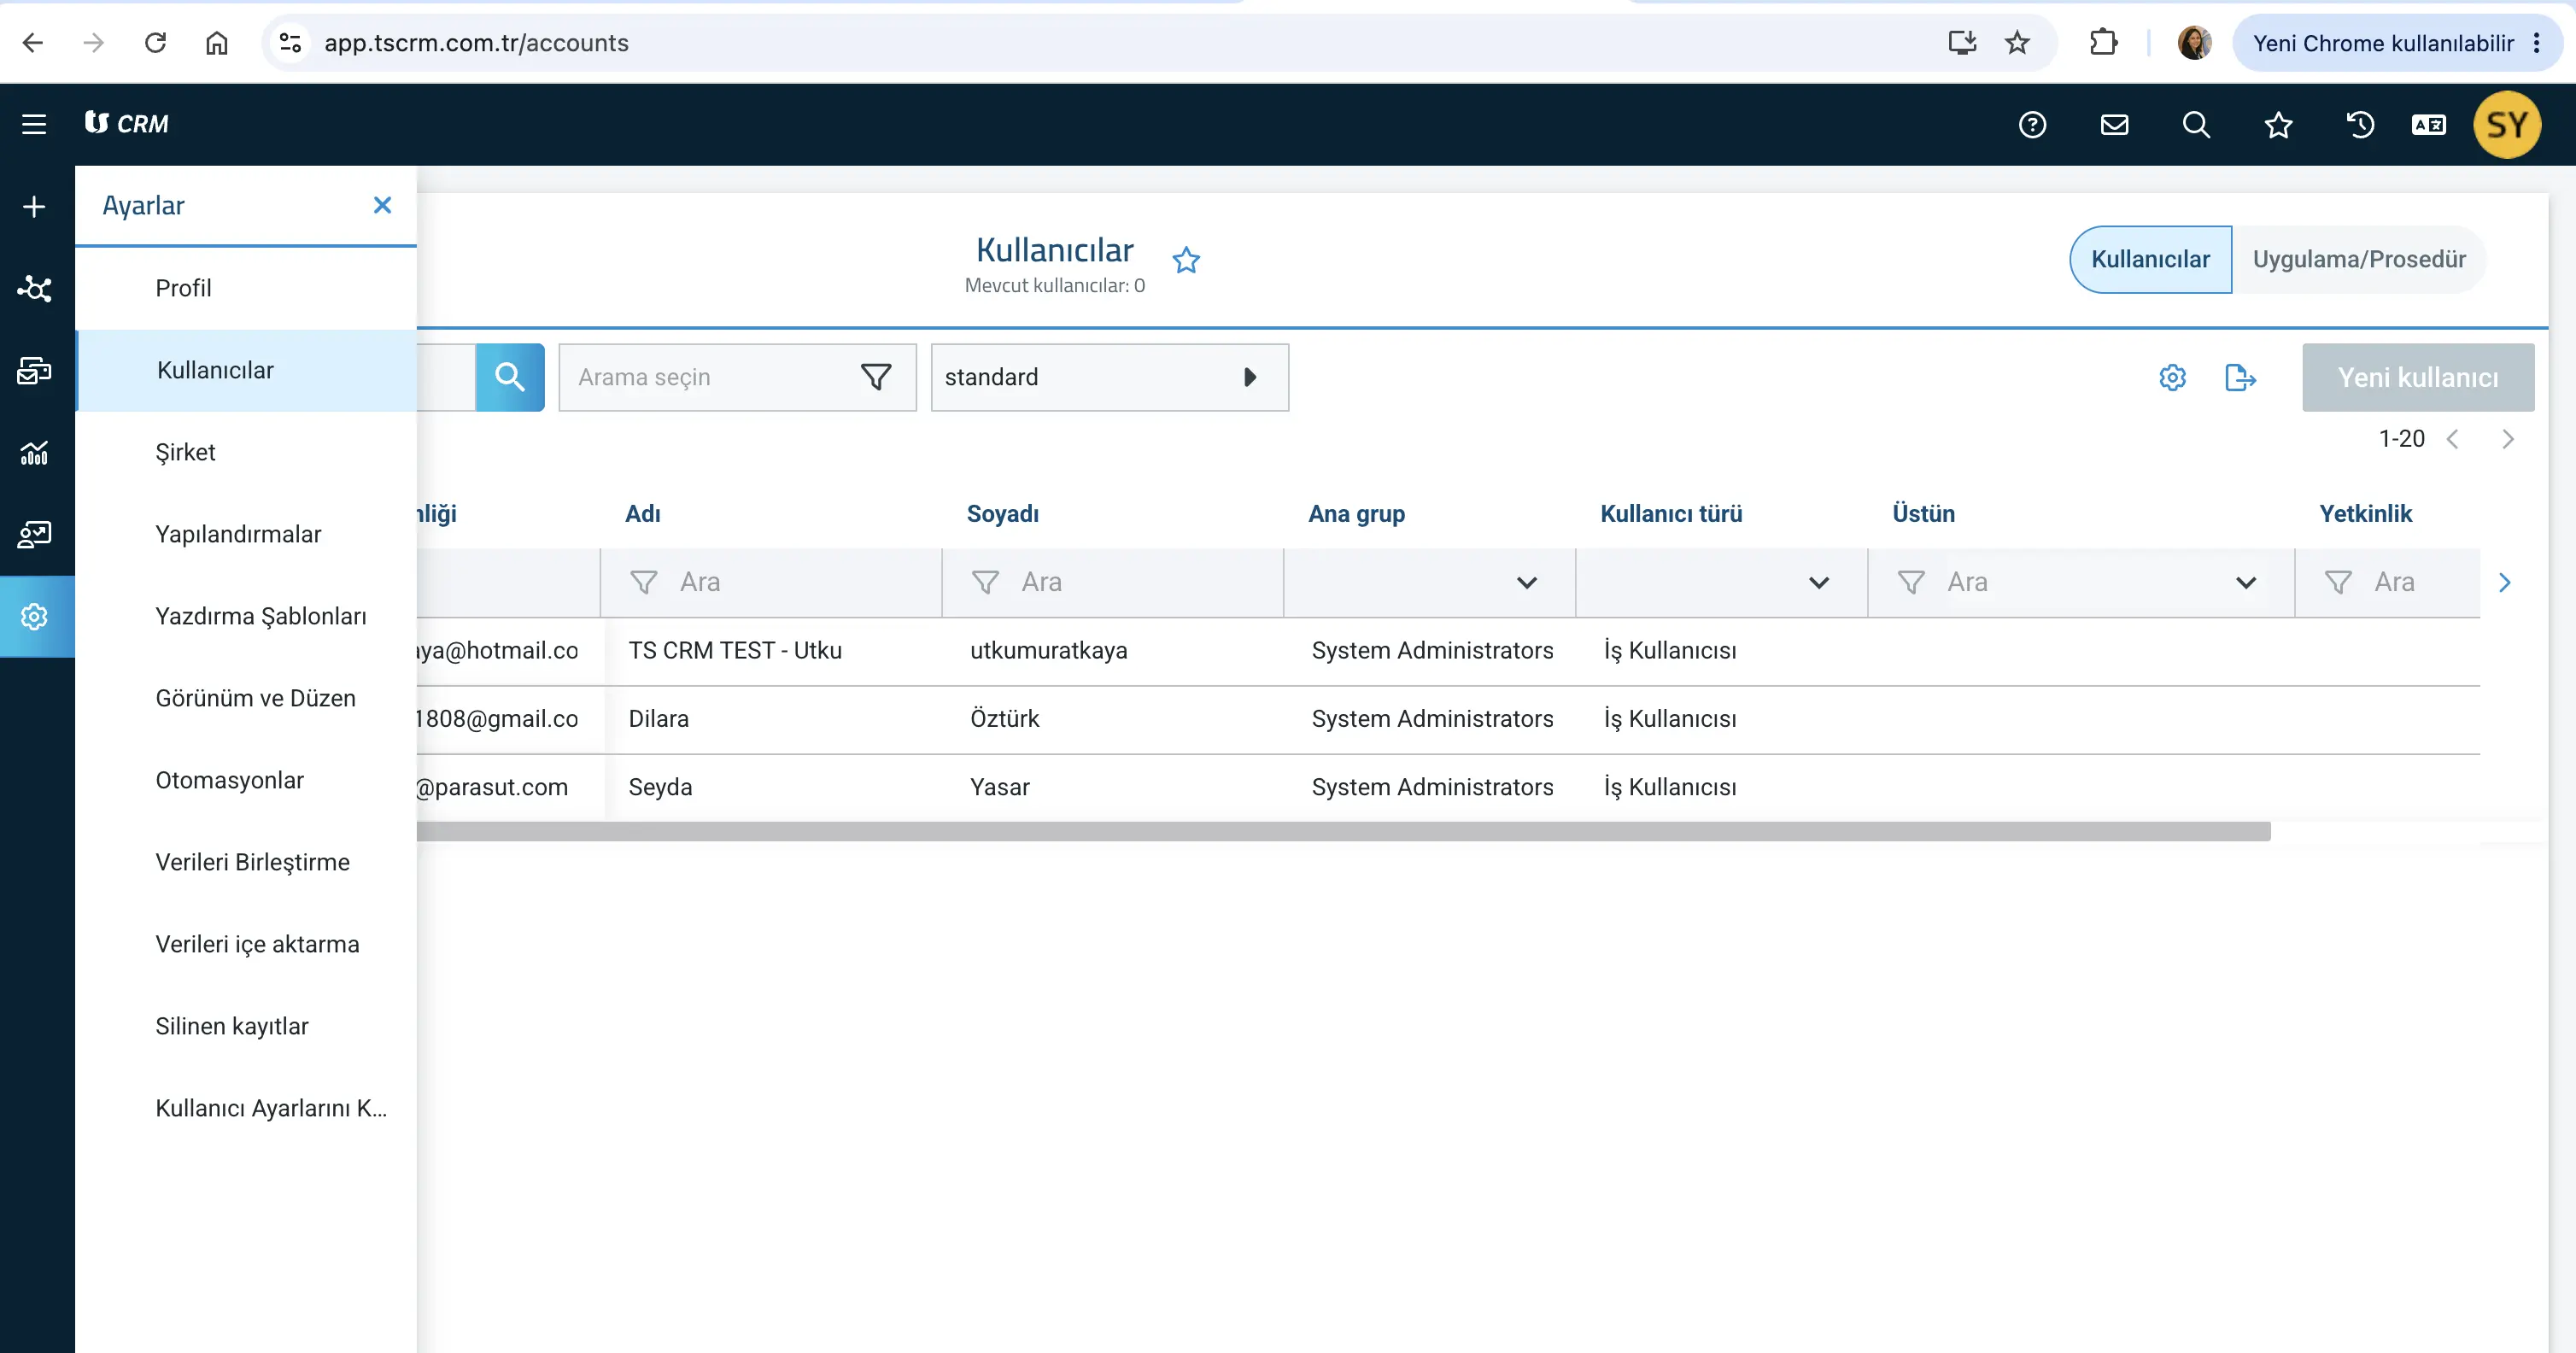Click the export icon beside gear
Screen dimensions: 2576x1353
tap(2240, 377)
